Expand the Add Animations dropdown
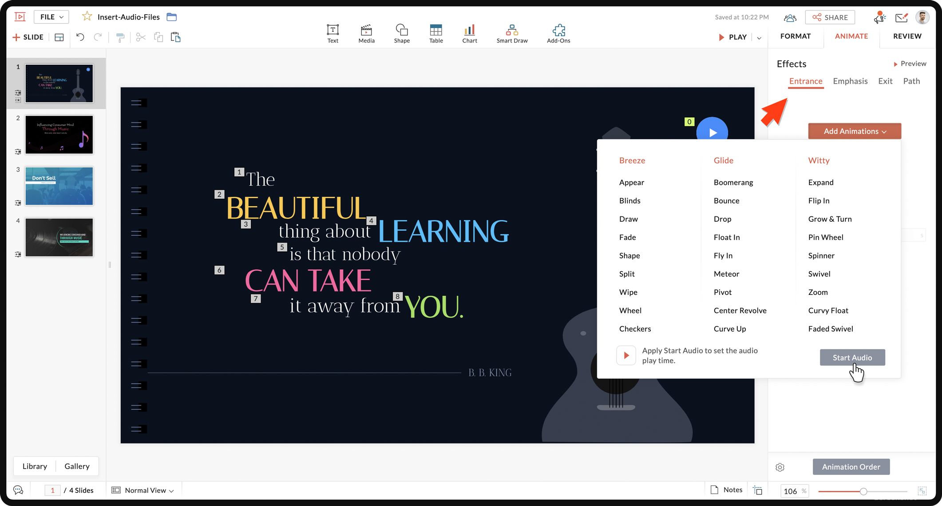The width and height of the screenshot is (942, 506). click(855, 131)
